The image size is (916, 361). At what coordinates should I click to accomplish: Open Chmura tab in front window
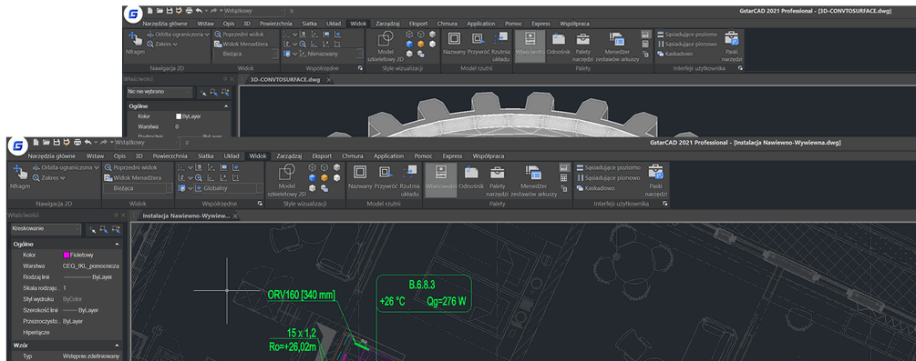(x=353, y=156)
